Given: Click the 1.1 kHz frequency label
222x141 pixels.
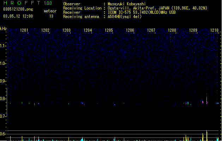Looking at the screenshot, I should click(x=3, y=46).
